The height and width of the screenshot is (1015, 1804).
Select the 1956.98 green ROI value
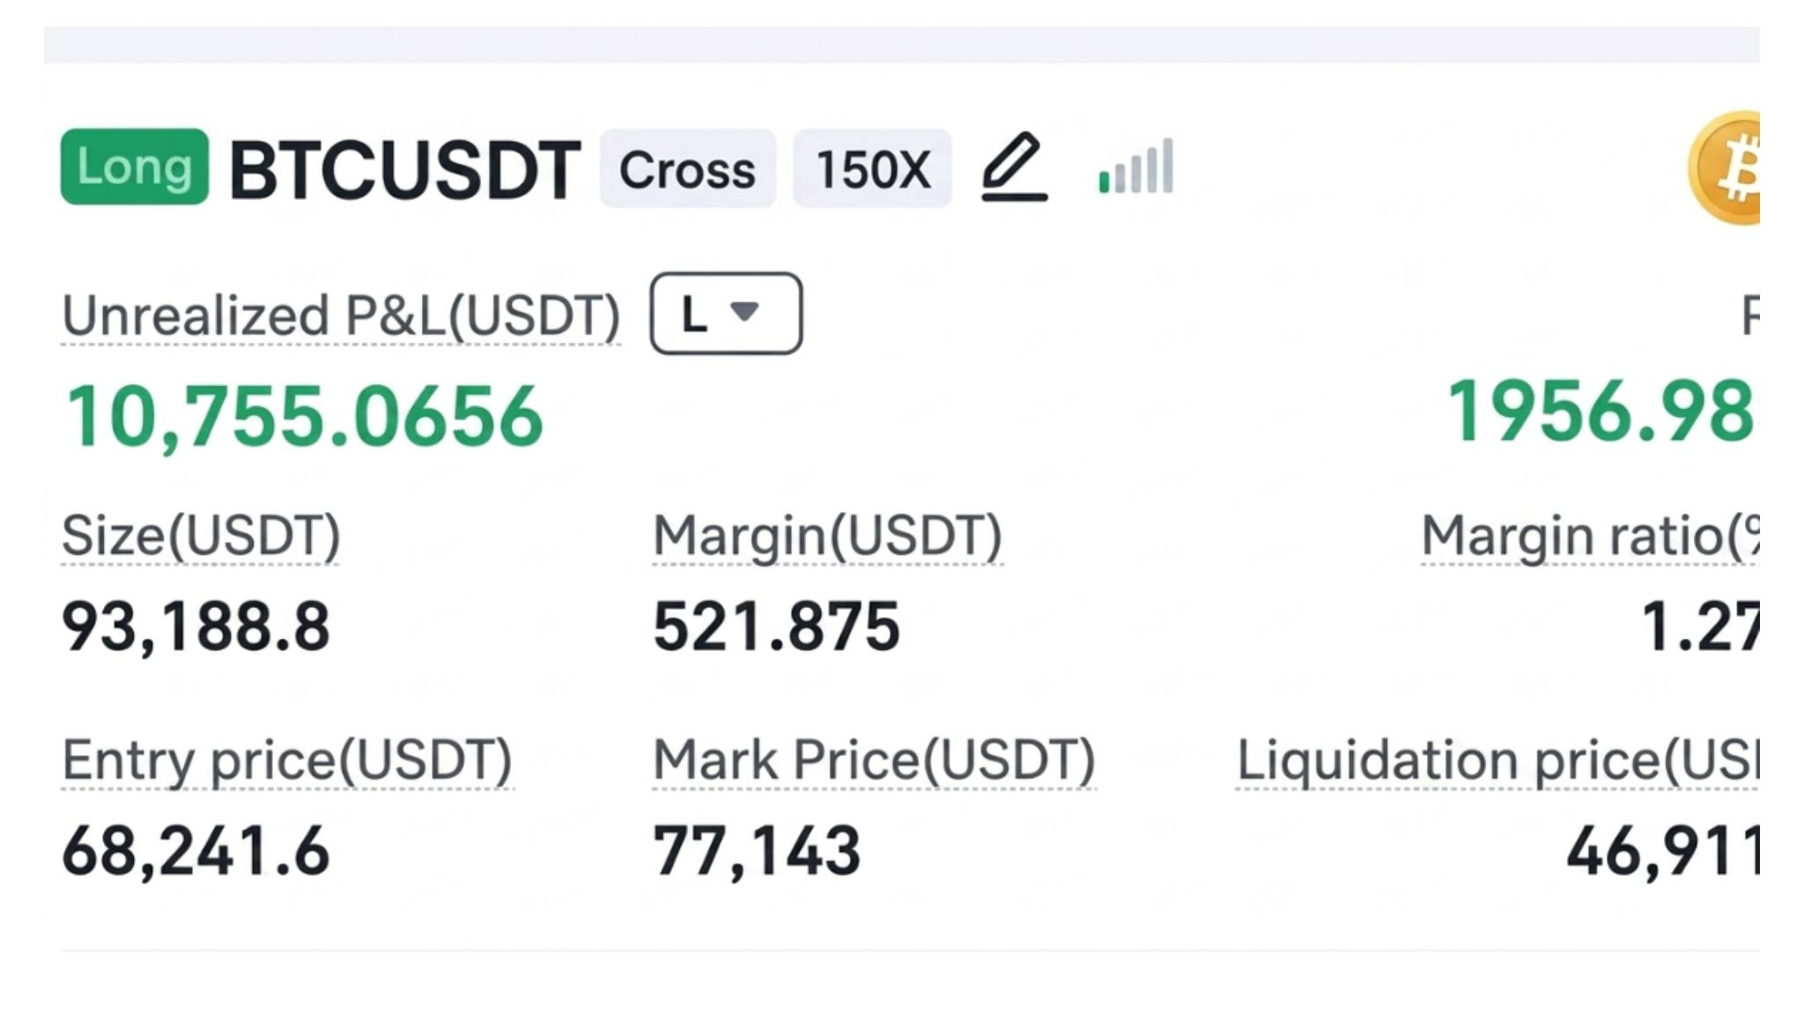coord(1603,411)
